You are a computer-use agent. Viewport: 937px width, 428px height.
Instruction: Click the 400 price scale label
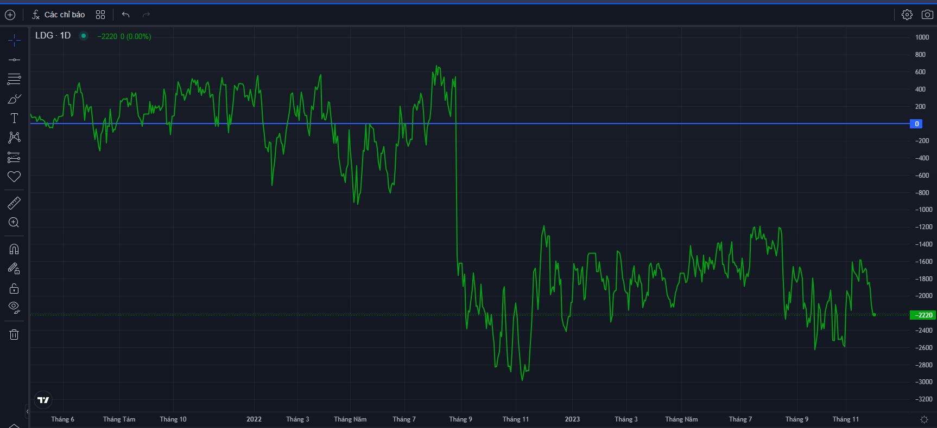[x=920, y=89]
